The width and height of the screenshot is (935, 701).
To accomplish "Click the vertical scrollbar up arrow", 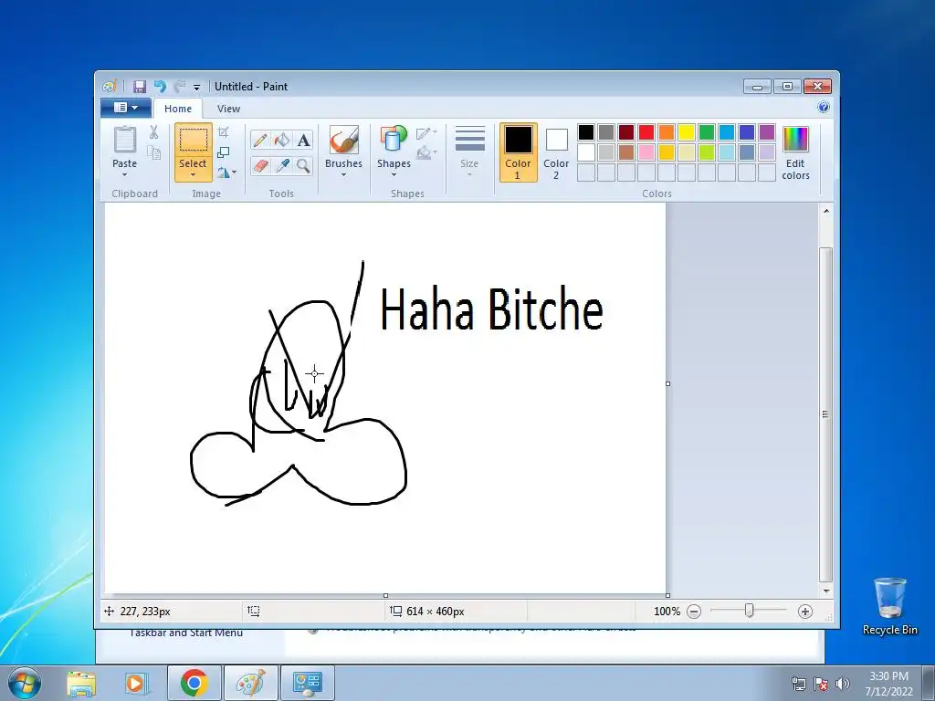I will point(826,211).
